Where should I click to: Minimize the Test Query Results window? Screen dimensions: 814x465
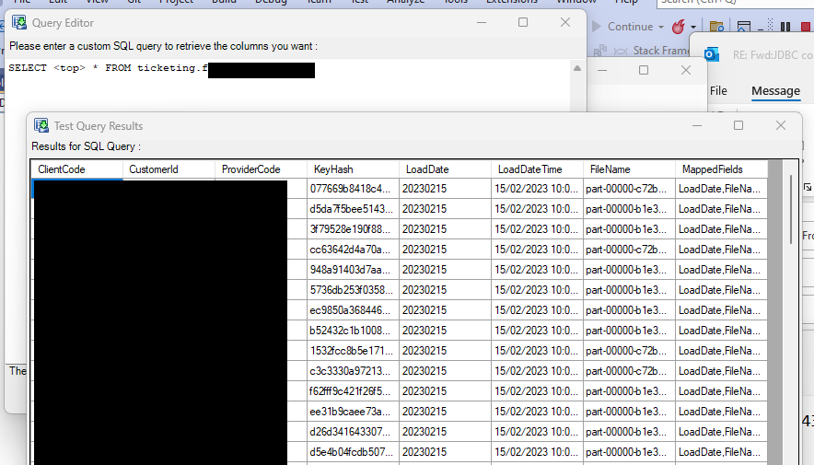(x=697, y=125)
